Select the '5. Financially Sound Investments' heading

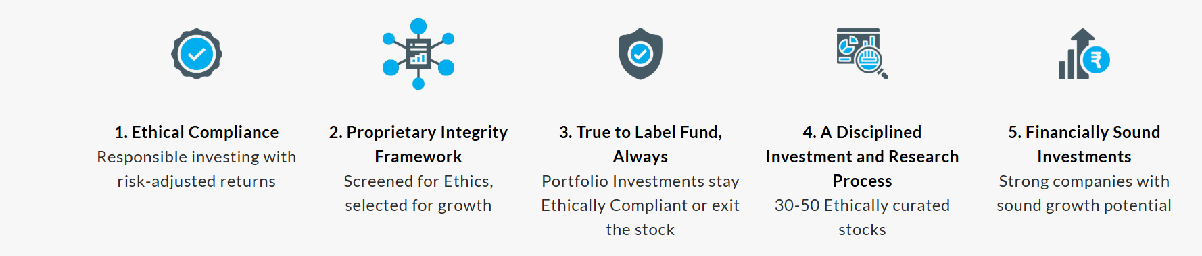pyautogui.click(x=1084, y=144)
